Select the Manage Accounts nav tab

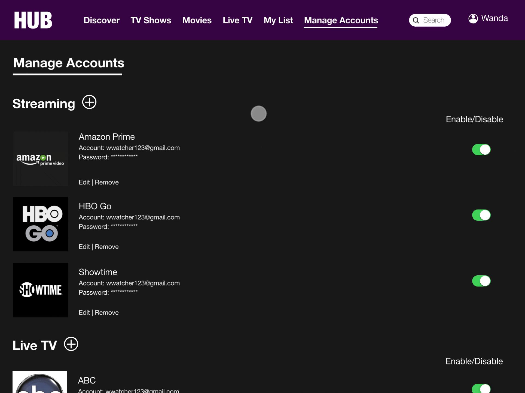coord(341,20)
